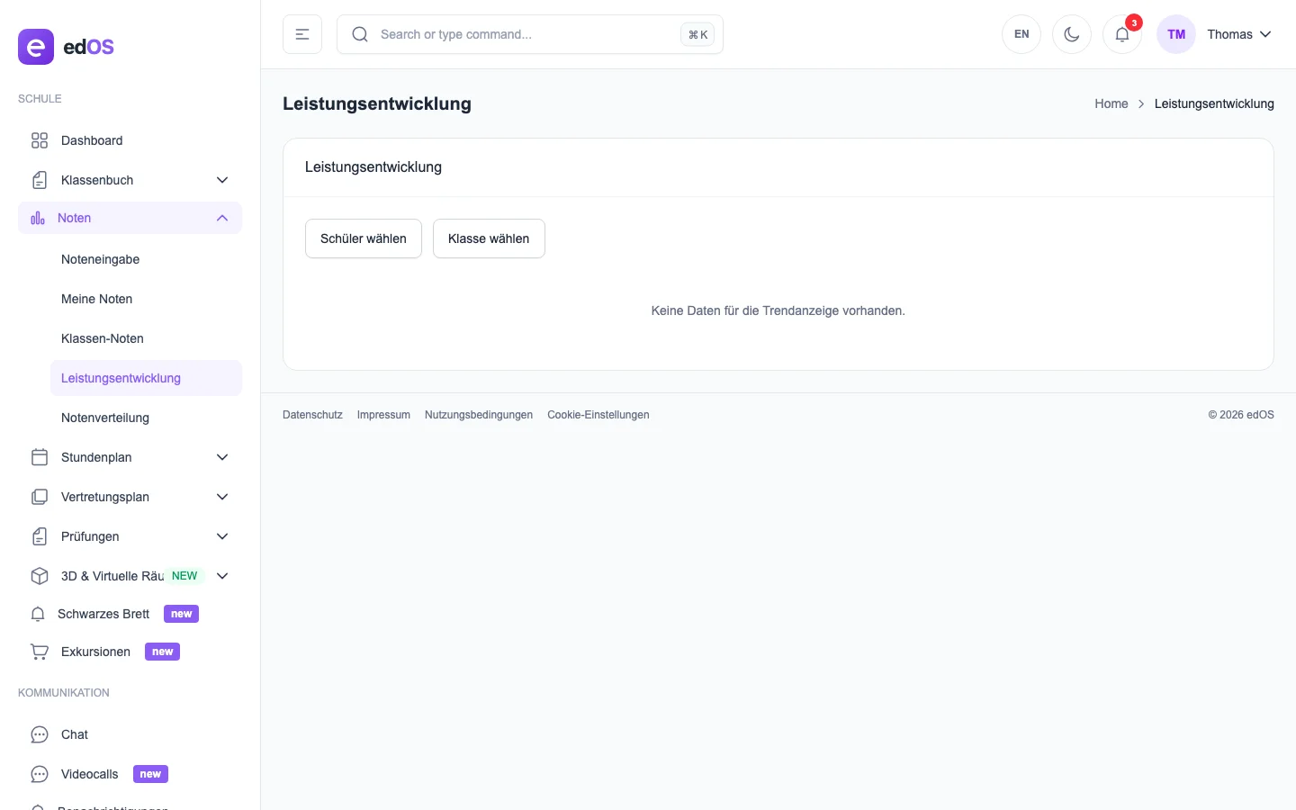Open the Datenschutz footer link
Screen dimensions: 1296x810
click(x=312, y=415)
